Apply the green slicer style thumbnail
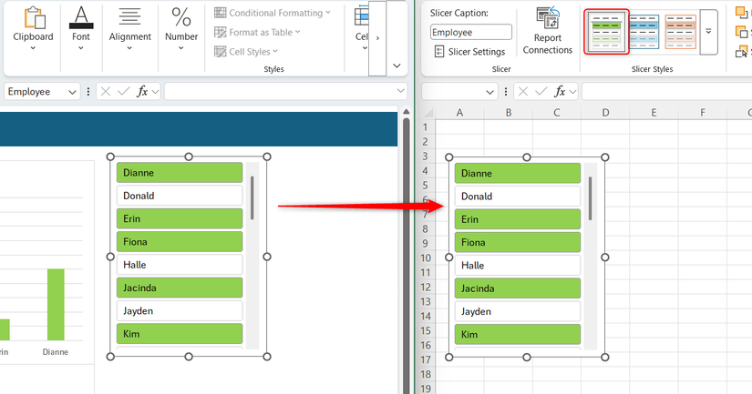 click(x=606, y=32)
